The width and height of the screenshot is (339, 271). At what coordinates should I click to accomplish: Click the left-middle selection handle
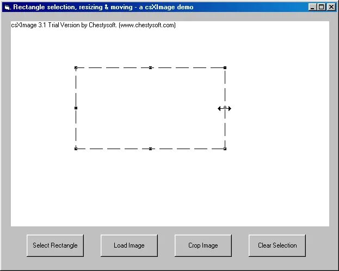pyautogui.click(x=76, y=108)
